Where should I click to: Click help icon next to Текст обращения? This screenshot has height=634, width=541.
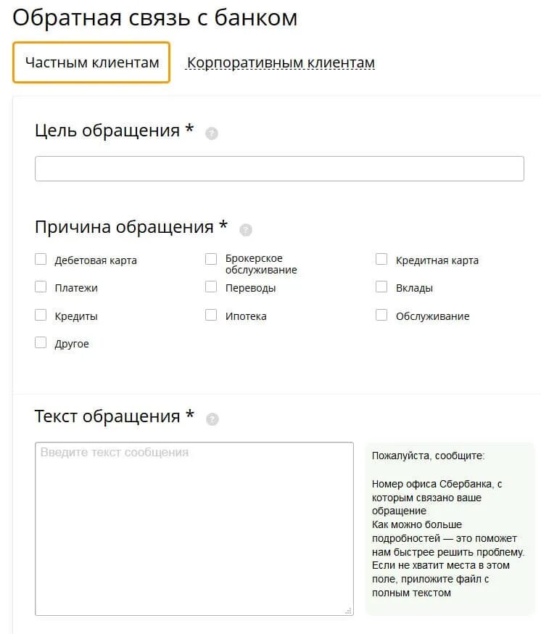coord(212,419)
